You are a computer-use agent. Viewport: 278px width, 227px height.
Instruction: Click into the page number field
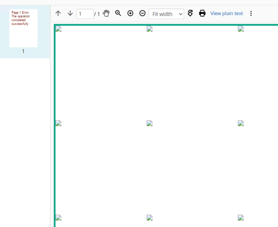tap(85, 14)
